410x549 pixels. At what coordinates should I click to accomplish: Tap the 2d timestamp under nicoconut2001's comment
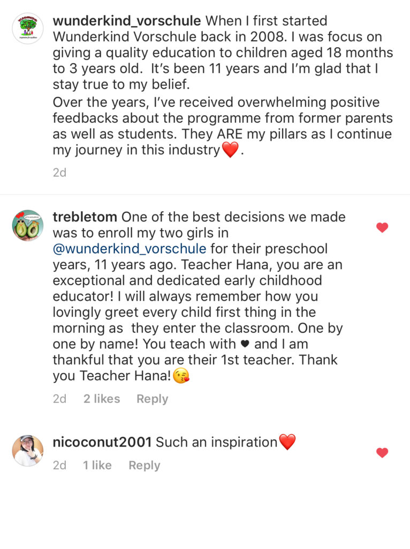[x=59, y=465]
